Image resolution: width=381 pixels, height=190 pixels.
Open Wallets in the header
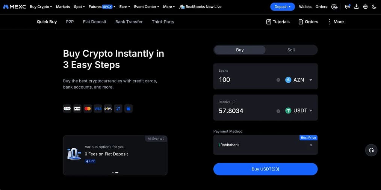[305, 7]
